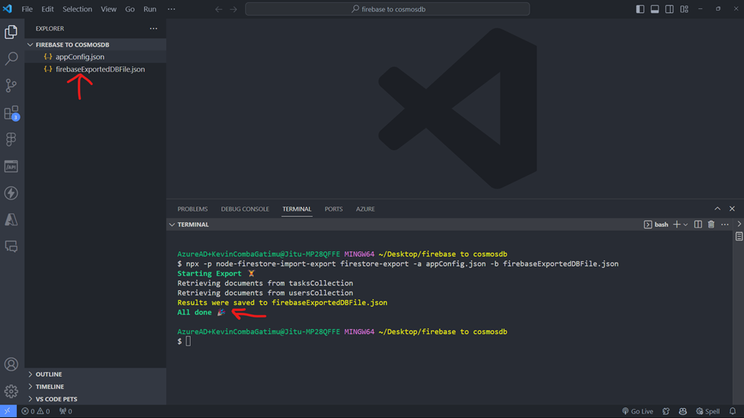The height and width of the screenshot is (418, 744).
Task: Open the Chat view in activity bar
Action: point(11,246)
